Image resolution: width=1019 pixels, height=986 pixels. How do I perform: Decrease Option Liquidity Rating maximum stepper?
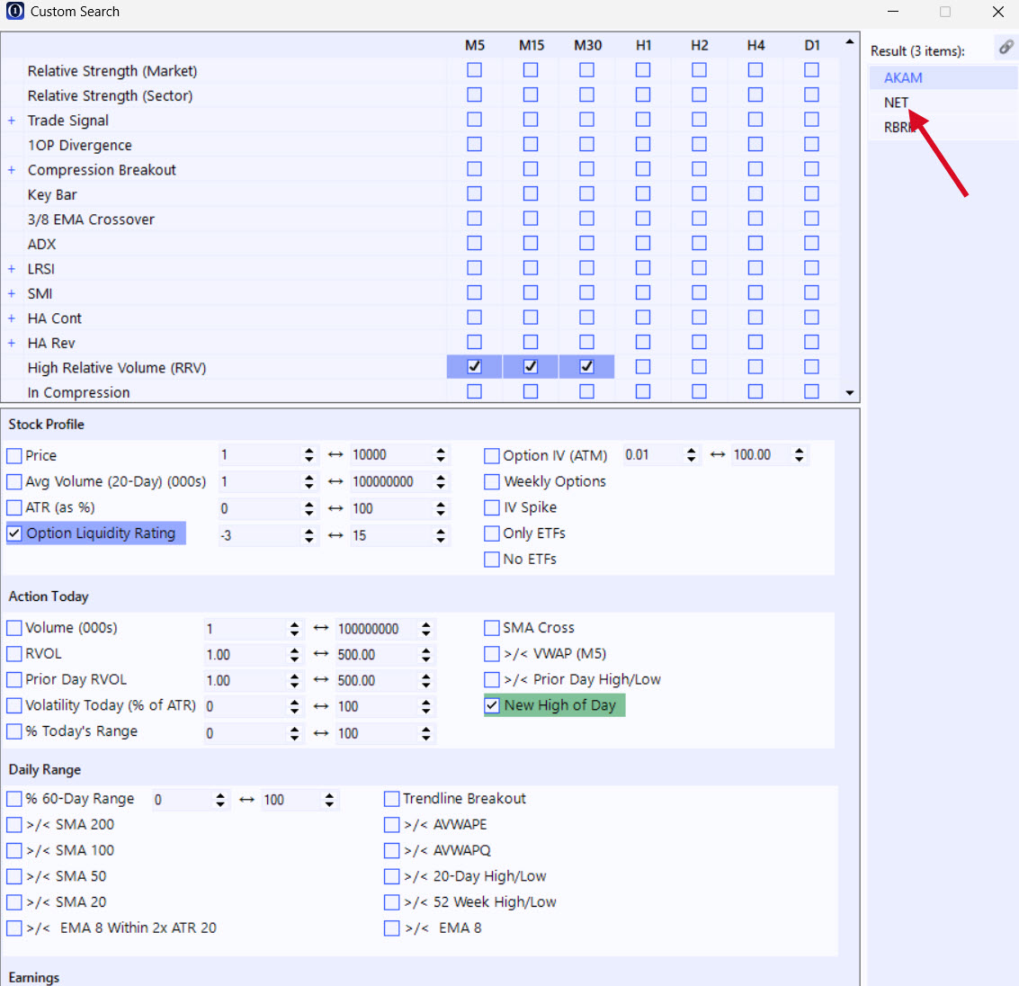coord(441,540)
